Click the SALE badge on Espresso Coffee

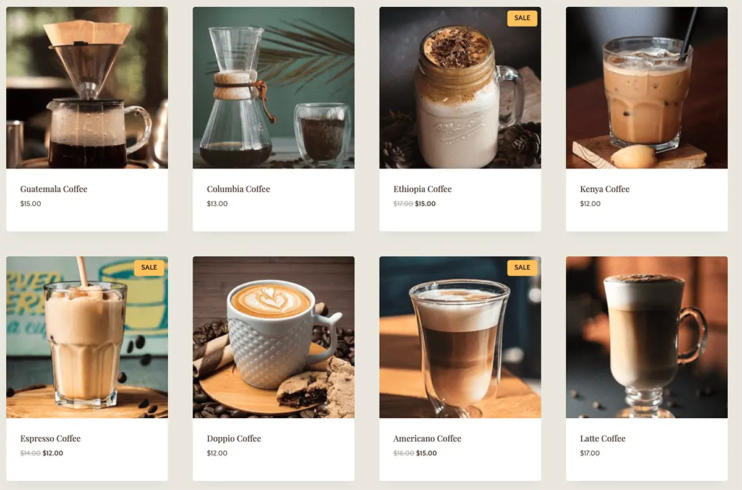click(149, 268)
